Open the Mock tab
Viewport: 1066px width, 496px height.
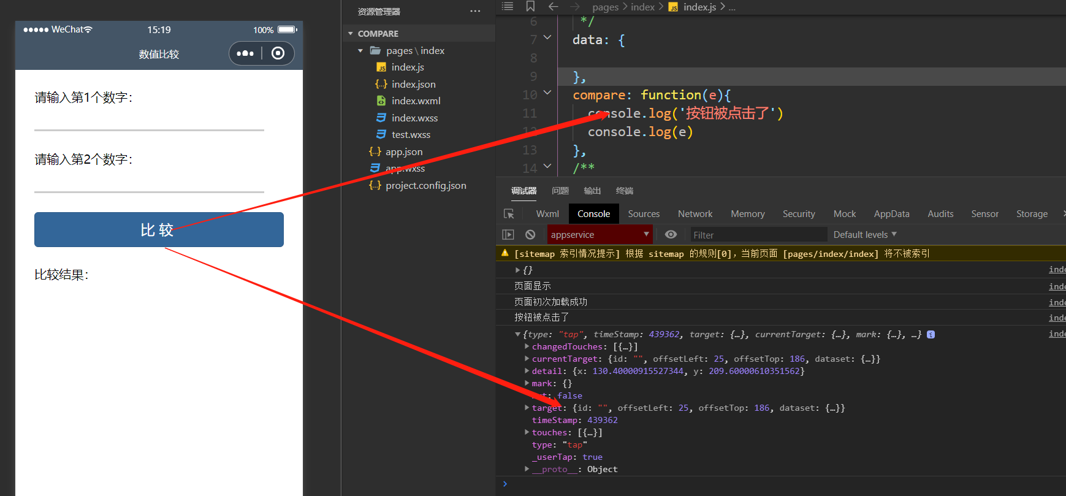pos(845,214)
